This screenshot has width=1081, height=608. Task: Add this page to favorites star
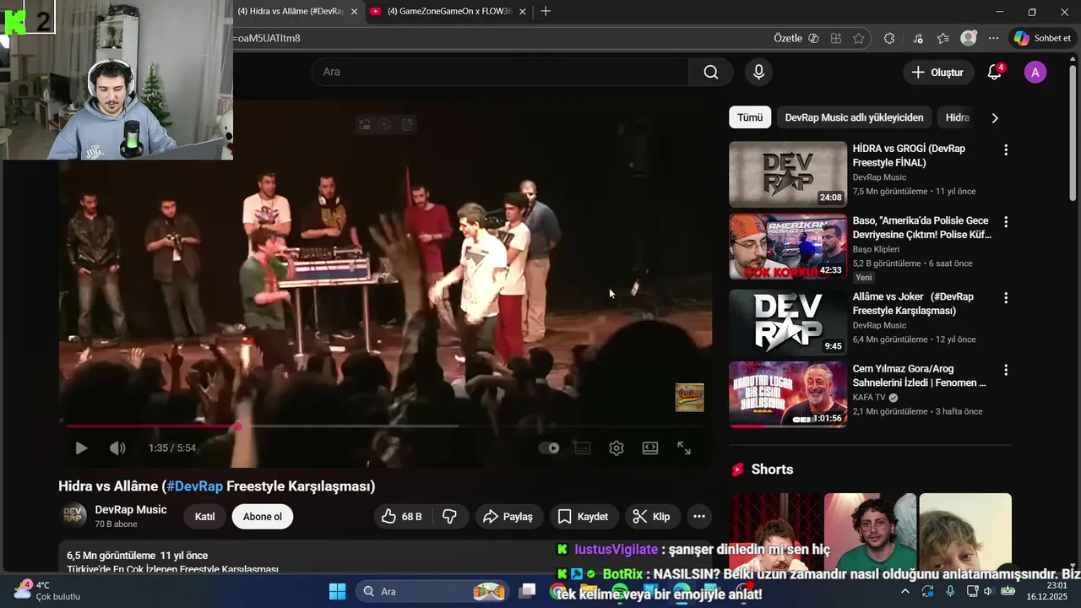click(x=859, y=38)
